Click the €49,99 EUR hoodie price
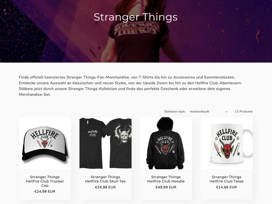The image size is (272, 204). click(x=166, y=187)
